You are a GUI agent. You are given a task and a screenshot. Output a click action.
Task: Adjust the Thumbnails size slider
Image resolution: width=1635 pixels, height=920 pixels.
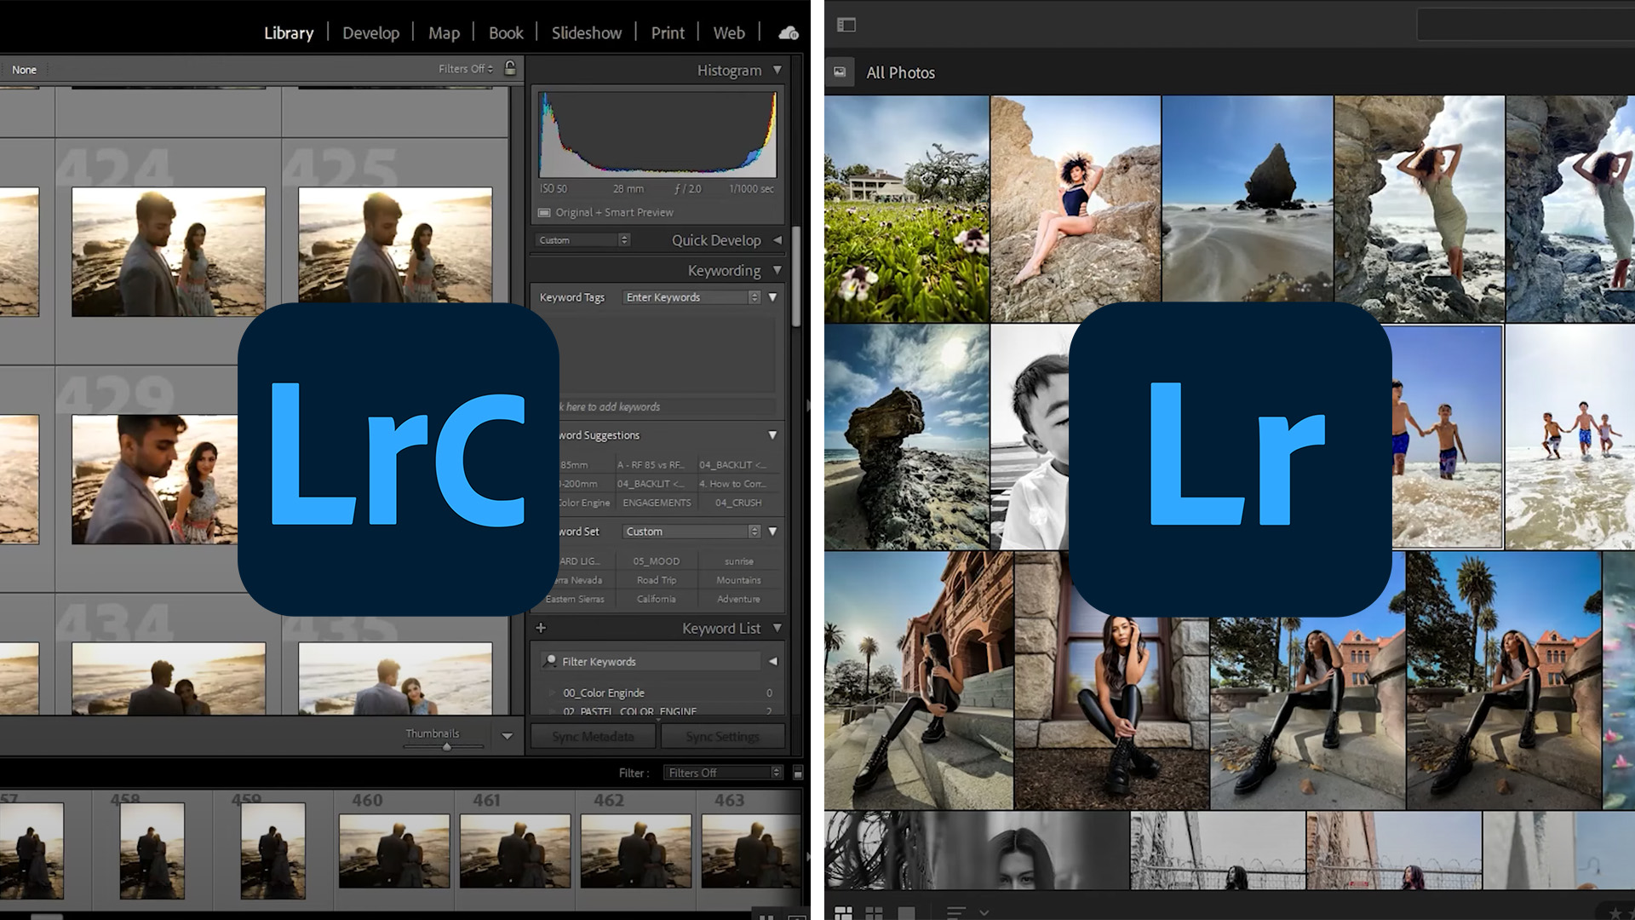445,745
